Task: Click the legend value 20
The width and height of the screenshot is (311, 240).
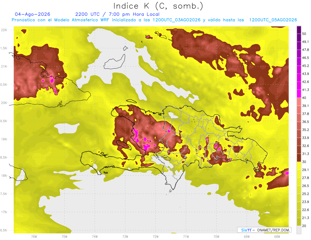Action: pos(304,226)
